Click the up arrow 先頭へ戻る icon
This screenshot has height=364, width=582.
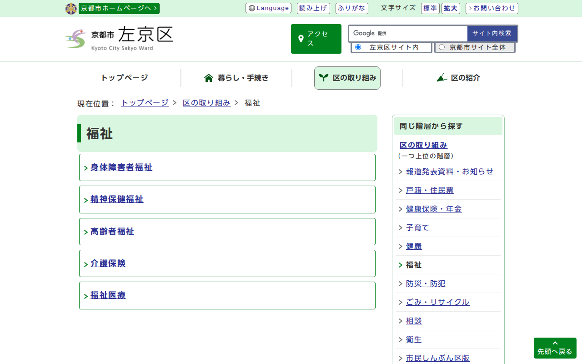click(555, 344)
